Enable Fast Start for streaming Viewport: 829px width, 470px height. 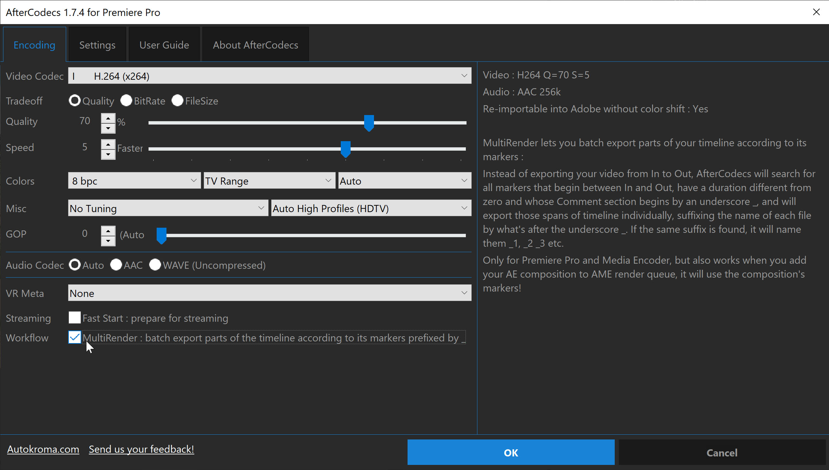pos(74,318)
